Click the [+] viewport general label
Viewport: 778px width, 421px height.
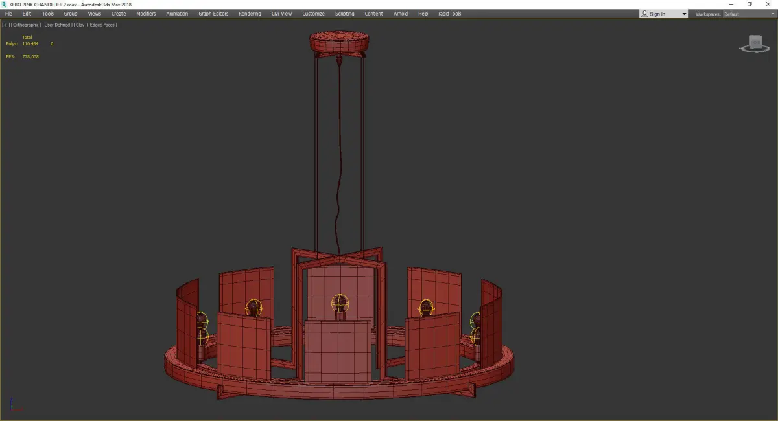tap(6, 25)
